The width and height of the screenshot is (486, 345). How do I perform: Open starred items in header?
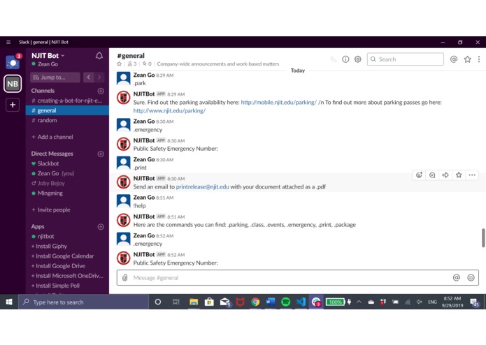pyautogui.click(x=467, y=59)
